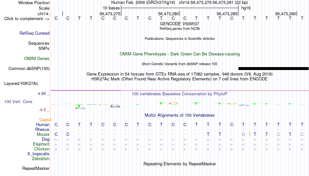Click the H3K27Ac Mark ENCODE track title
Screen dimensions: 309x176
pos(180,79)
